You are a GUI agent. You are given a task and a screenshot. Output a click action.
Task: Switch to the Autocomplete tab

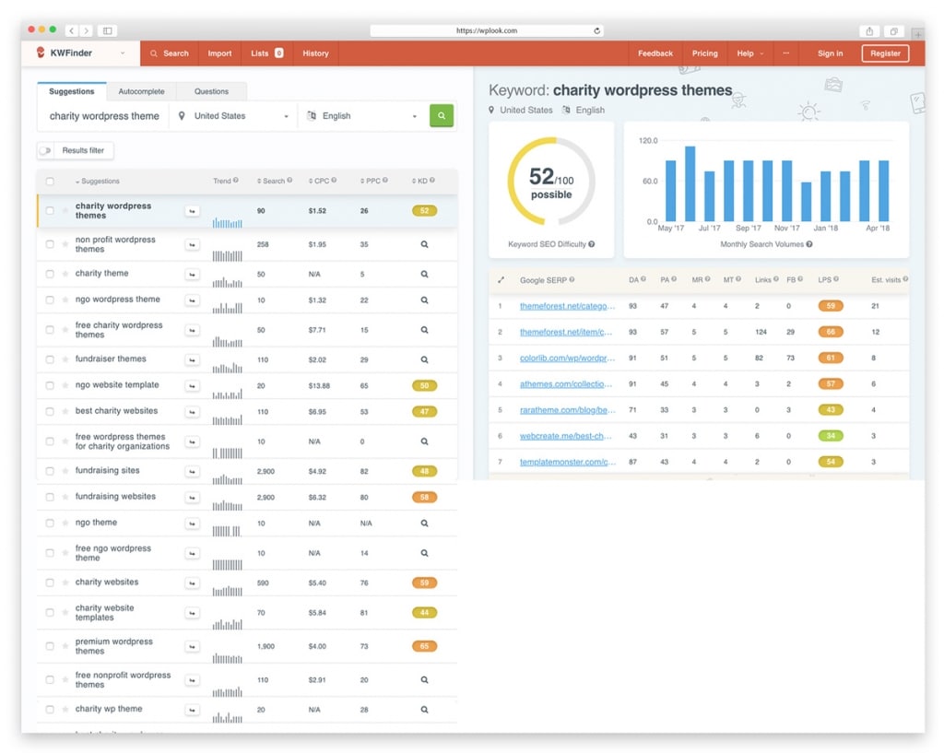pyautogui.click(x=141, y=91)
